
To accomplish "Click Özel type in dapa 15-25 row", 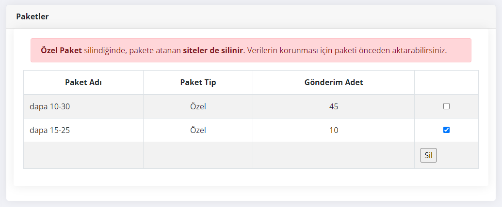I will tap(198, 130).
